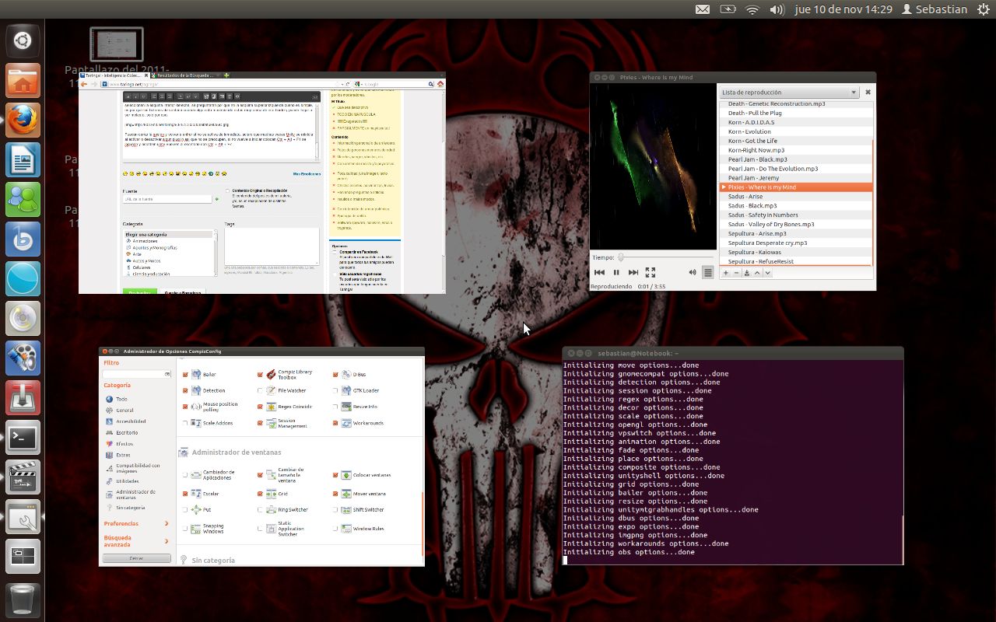
Task: Enable the GTK Loader plugin checkbox
Action: click(x=335, y=390)
